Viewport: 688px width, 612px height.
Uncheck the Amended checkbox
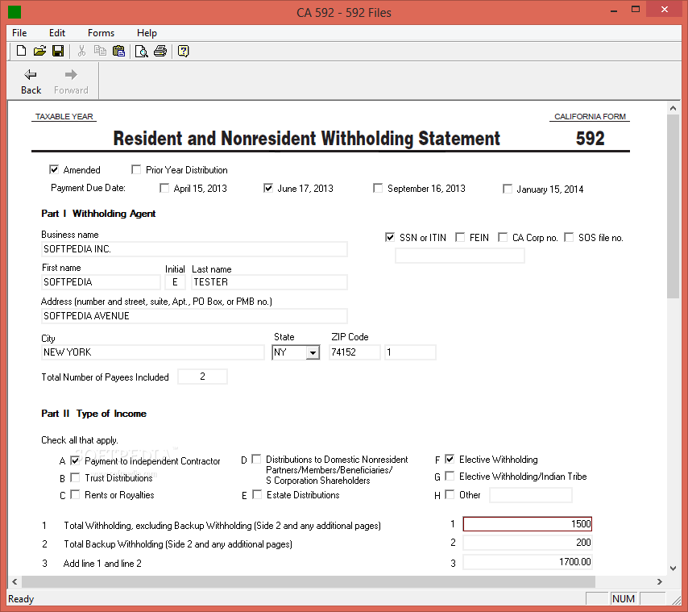[x=54, y=169]
